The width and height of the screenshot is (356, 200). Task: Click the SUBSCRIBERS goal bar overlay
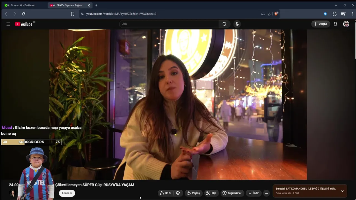click(31, 142)
